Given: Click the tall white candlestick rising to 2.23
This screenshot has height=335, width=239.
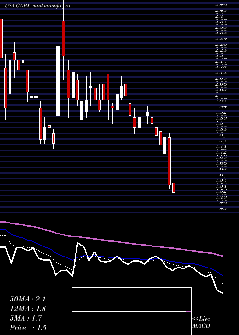Looking at the screenshot, I should 58,81.
